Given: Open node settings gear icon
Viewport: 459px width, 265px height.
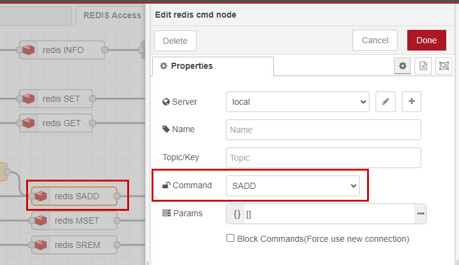Looking at the screenshot, I should 402,66.
